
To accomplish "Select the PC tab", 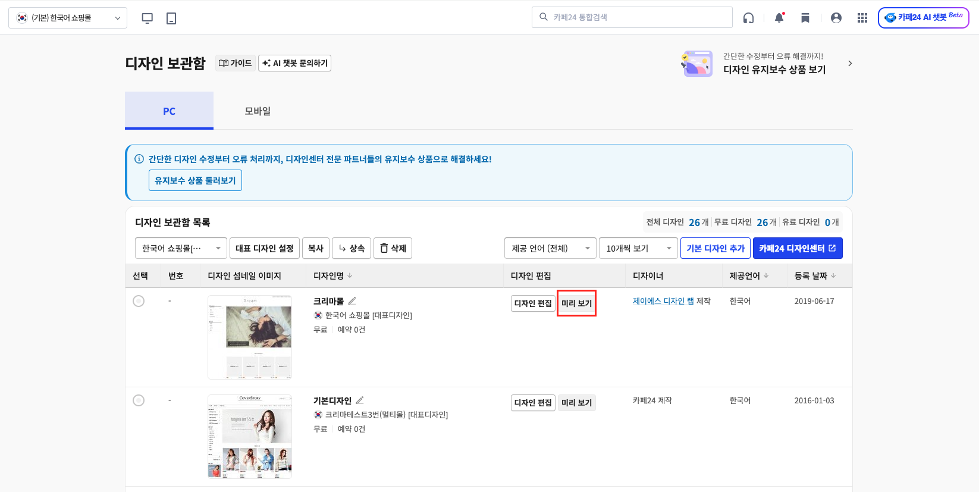I will click(169, 111).
